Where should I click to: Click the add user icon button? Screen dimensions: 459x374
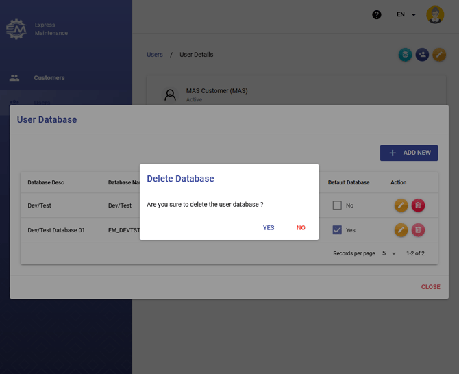(422, 55)
